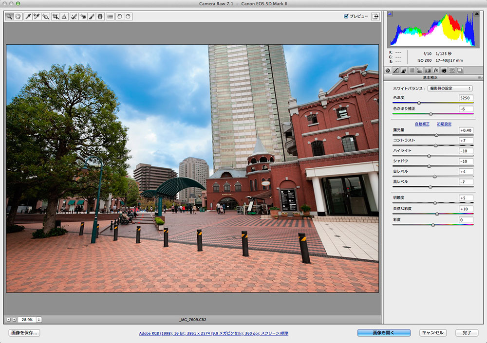Pick the Adjustment Brush tool

click(92, 17)
